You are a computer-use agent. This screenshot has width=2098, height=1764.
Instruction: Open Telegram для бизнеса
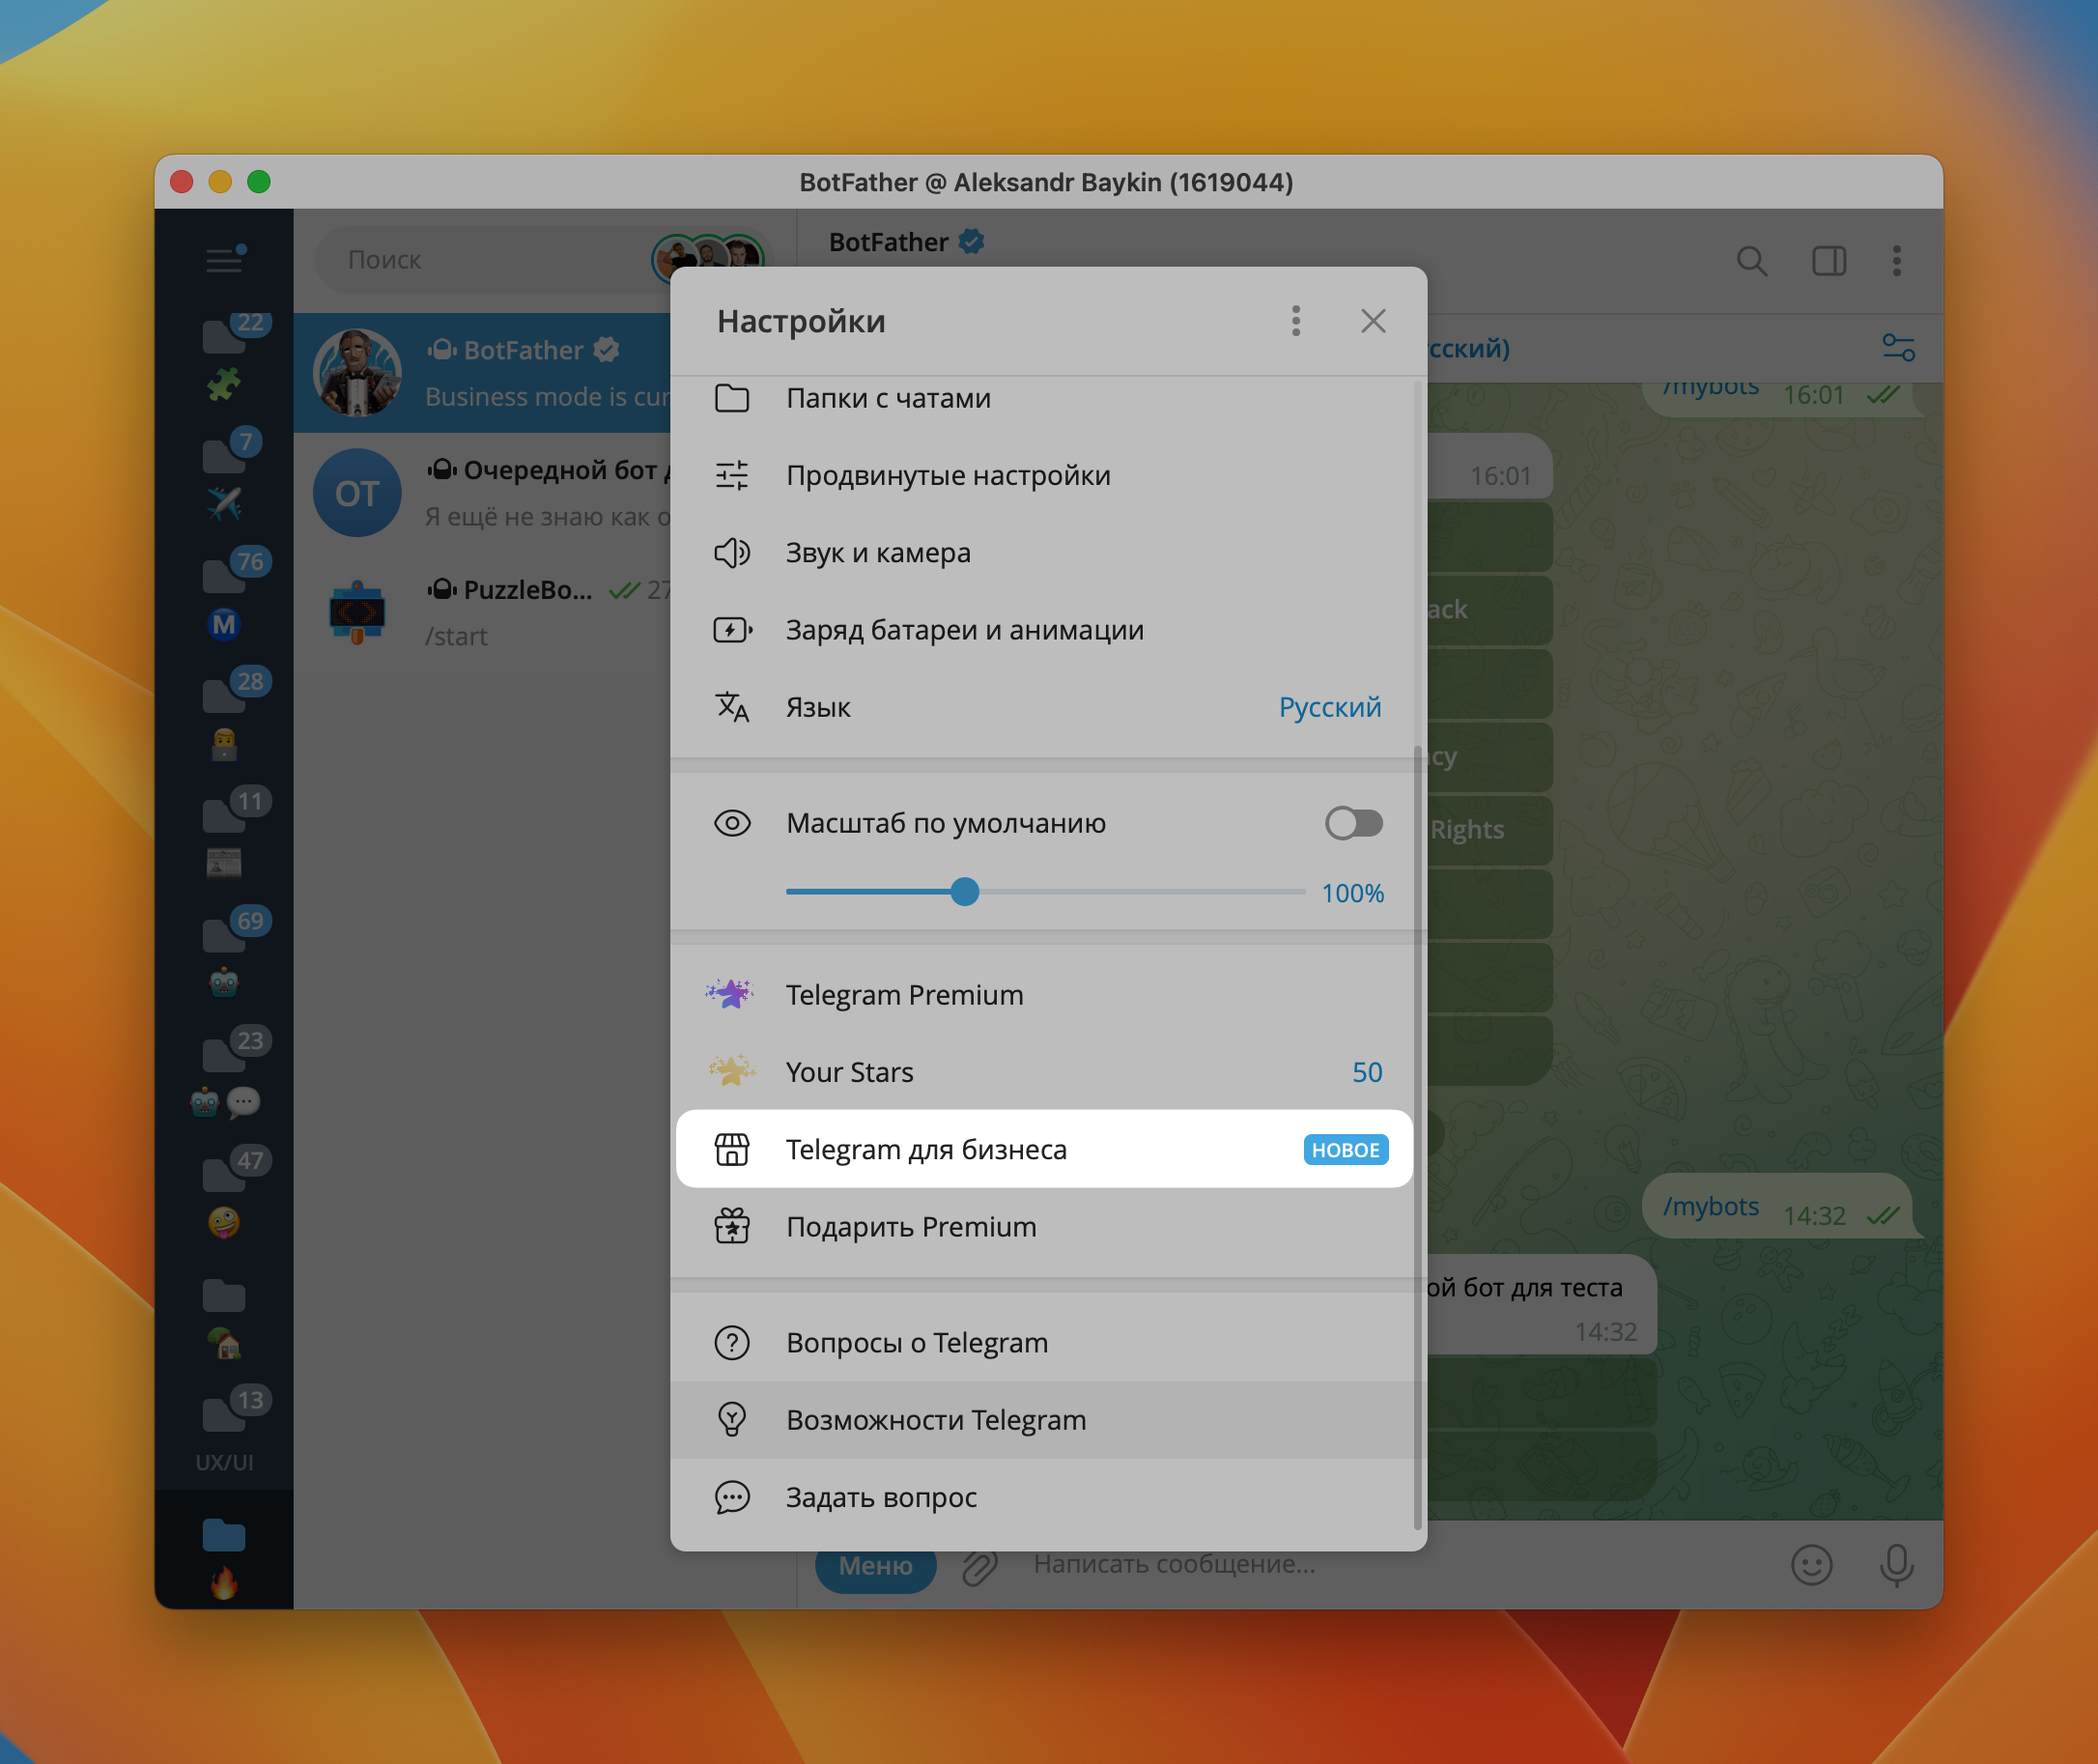click(1045, 1149)
